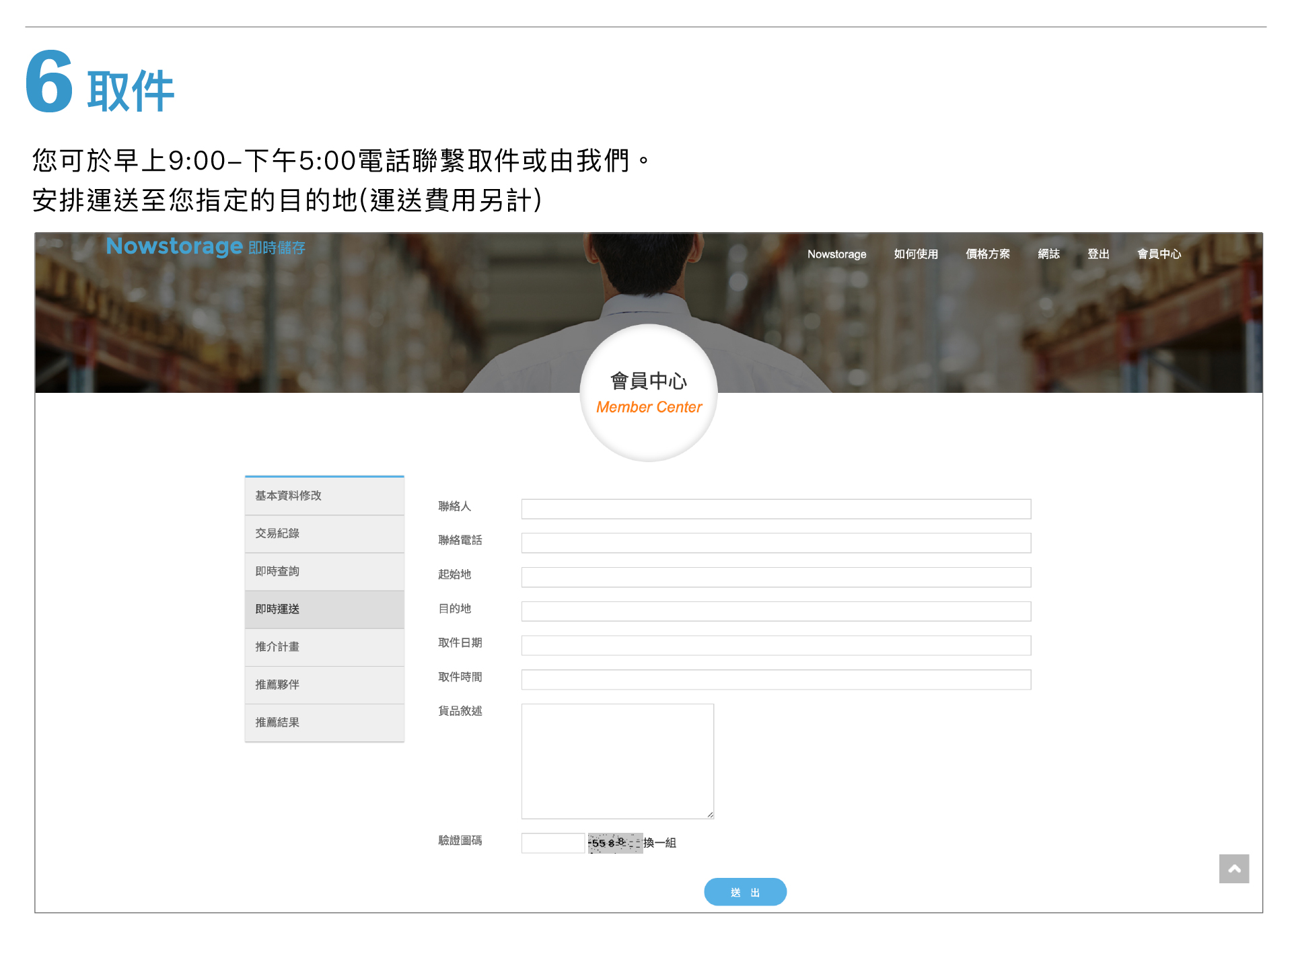This screenshot has height=964, width=1292.
Task: Click Nowstorage in the top navigation
Action: click(836, 254)
